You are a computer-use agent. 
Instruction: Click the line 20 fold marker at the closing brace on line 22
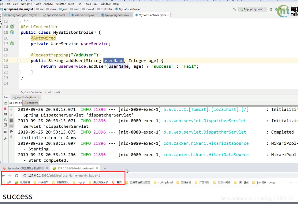tap(19, 72)
